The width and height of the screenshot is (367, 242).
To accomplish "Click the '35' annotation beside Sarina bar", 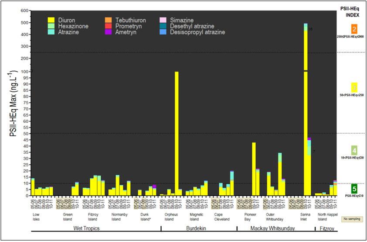I will (311, 29).
